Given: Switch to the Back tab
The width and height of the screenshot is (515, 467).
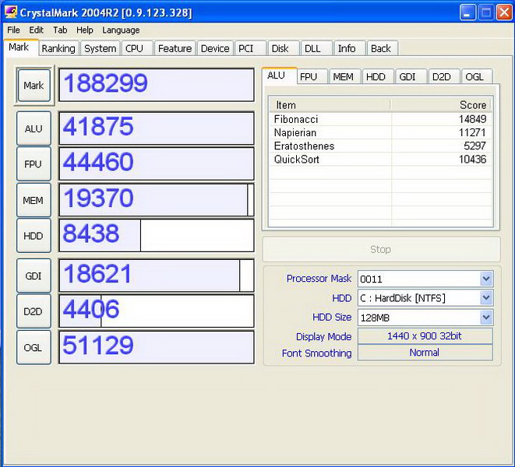Looking at the screenshot, I should point(381,48).
